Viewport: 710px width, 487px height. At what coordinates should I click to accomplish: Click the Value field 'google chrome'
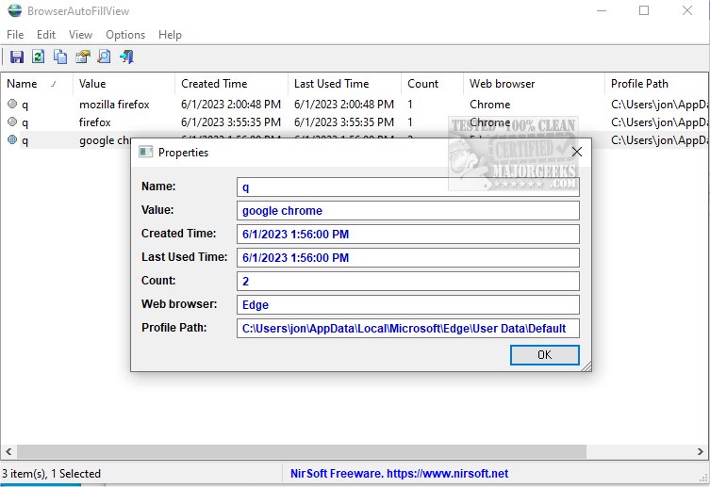coord(408,211)
